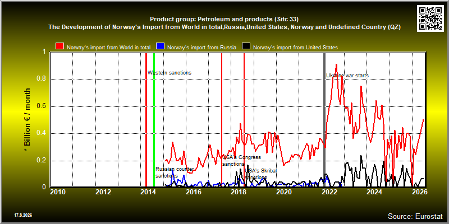Image resolution: width=449 pixels, height=224 pixels.
Task: Click the "Source: Eurostat" label
Action: tap(415, 216)
